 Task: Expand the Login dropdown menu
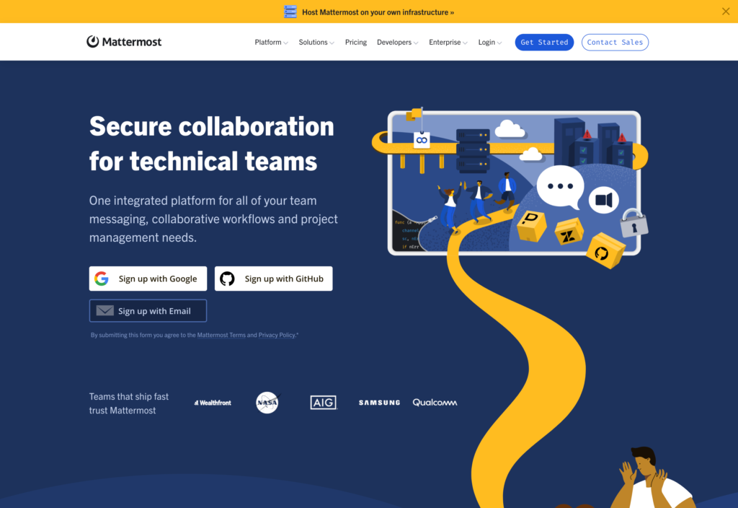(489, 43)
